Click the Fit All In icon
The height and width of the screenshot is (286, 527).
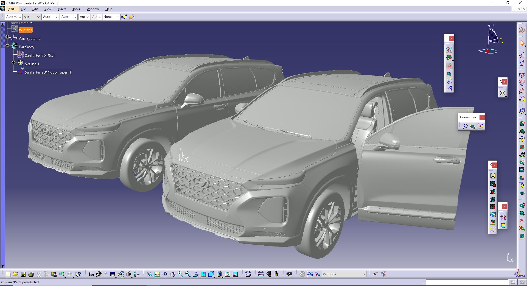point(157,274)
